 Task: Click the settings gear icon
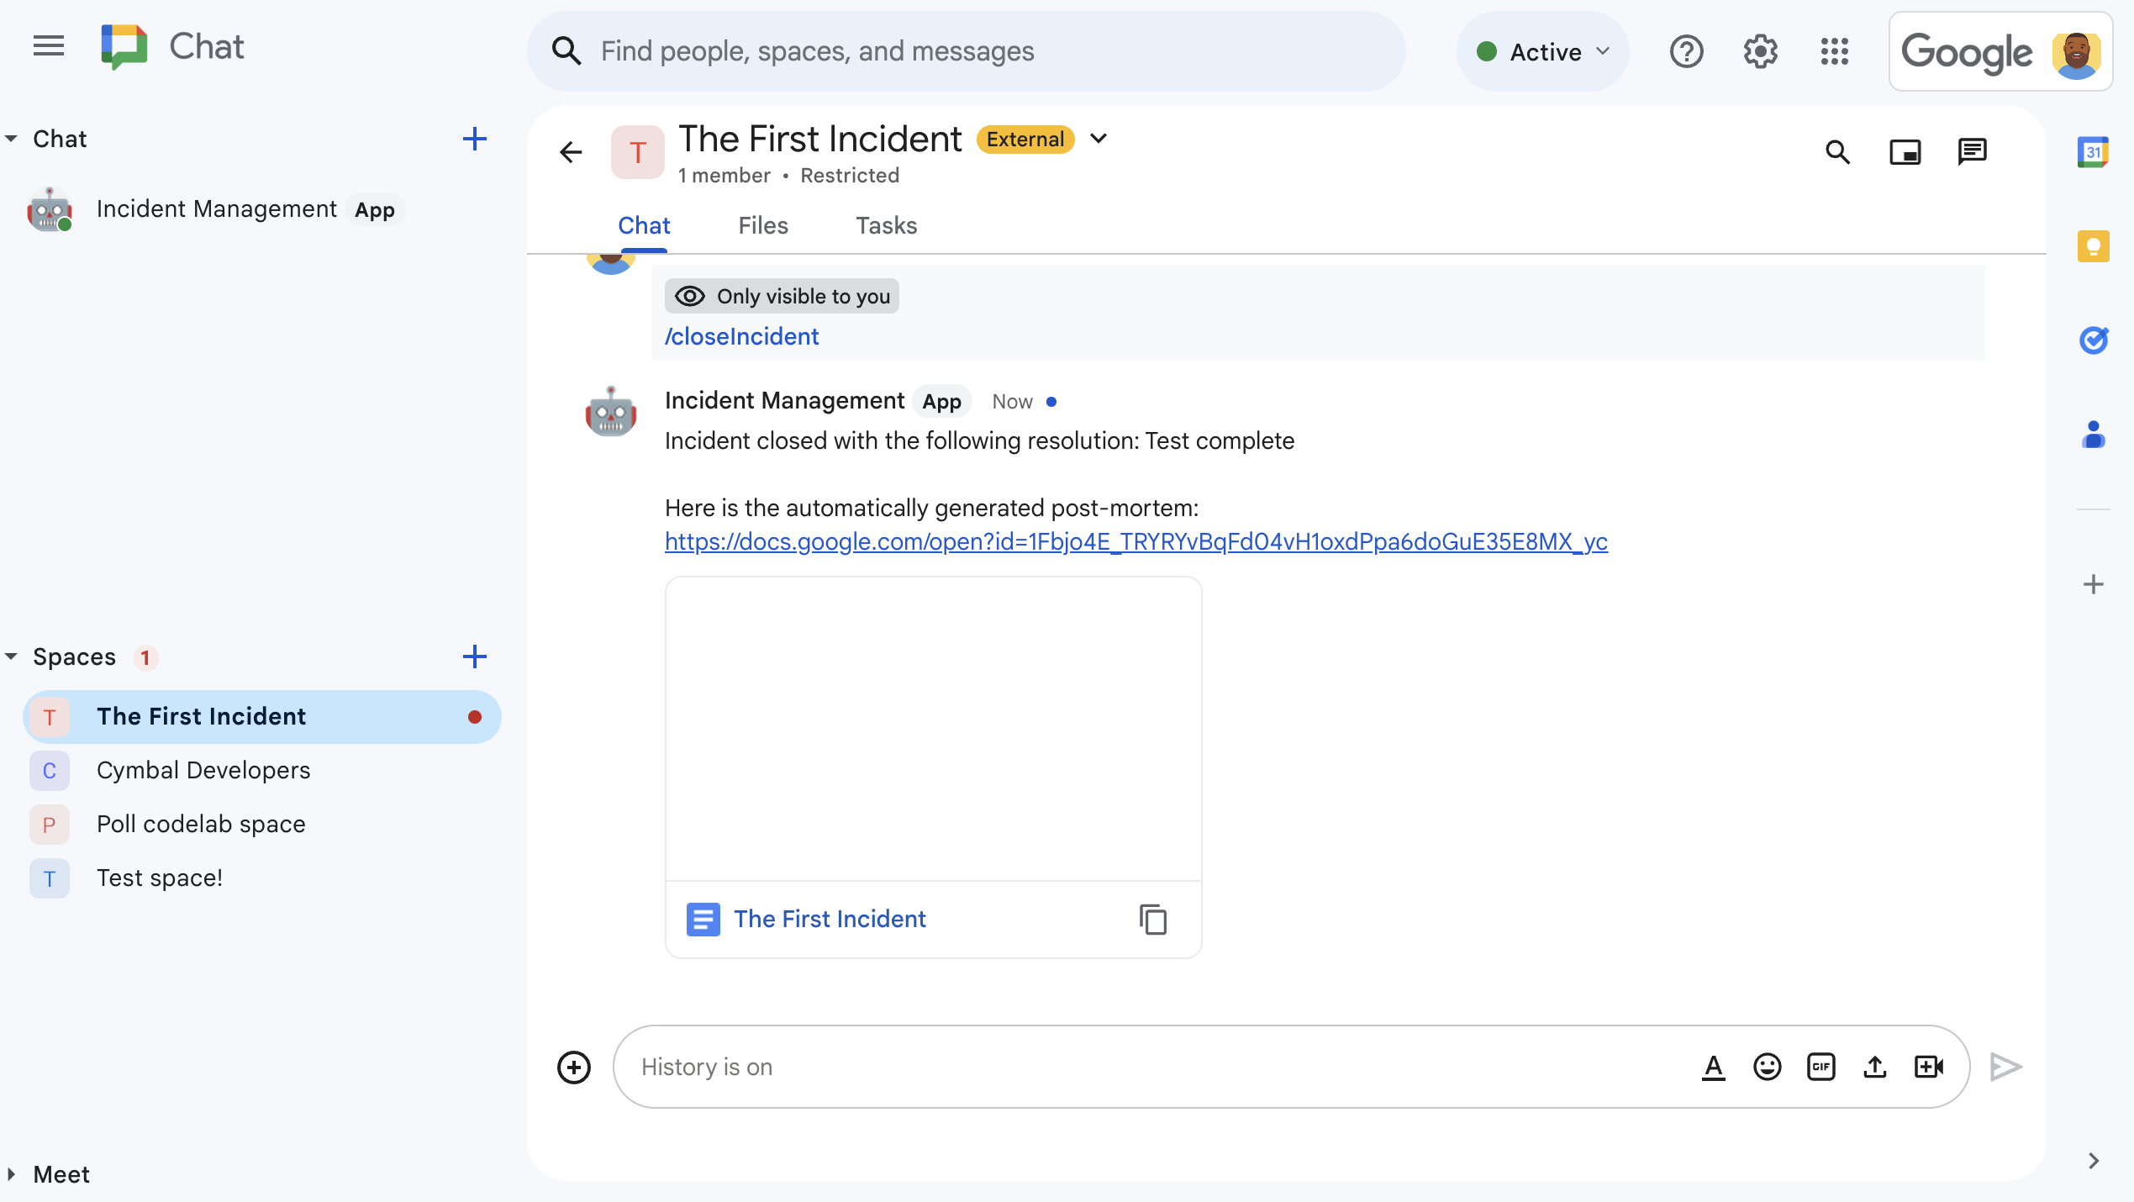click(1760, 51)
